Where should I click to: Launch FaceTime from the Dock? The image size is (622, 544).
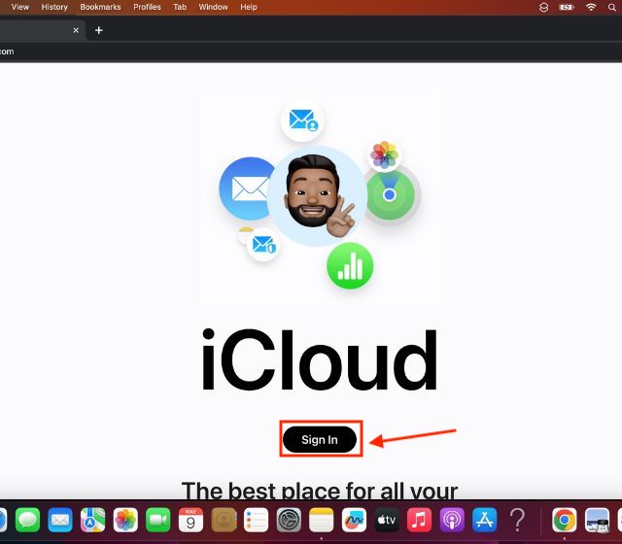coord(157,520)
